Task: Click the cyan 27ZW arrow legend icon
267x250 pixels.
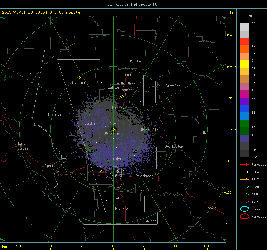Action: [x=244, y=187]
